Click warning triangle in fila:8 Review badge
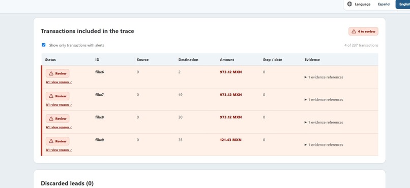410x188 pixels. 51,119
